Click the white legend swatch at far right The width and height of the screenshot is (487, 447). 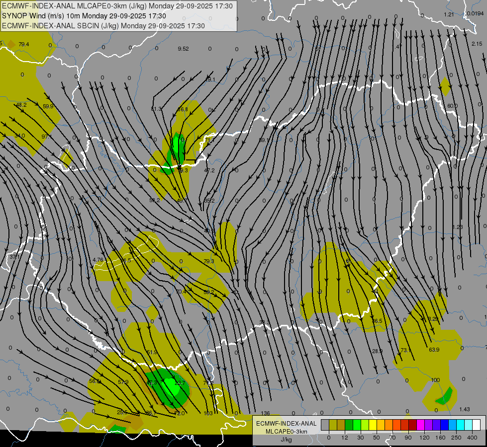[477, 425]
